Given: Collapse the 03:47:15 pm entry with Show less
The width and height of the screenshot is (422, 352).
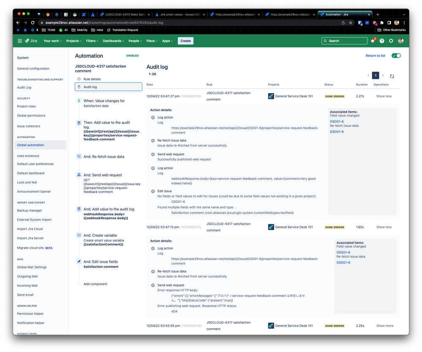Looking at the screenshot, I should (x=384, y=227).
